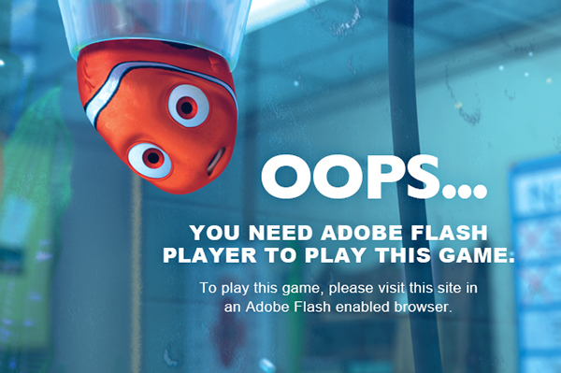Click the 'PLAYER TO PLAY THIS GAME.' line
The width and height of the screenshot is (561, 373).
coord(338,255)
